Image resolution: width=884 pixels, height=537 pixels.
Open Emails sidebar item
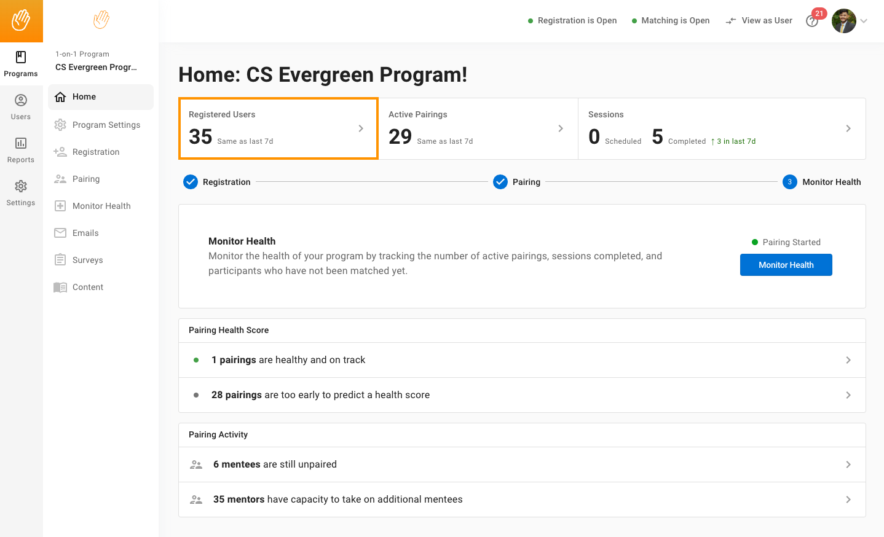tap(101, 233)
